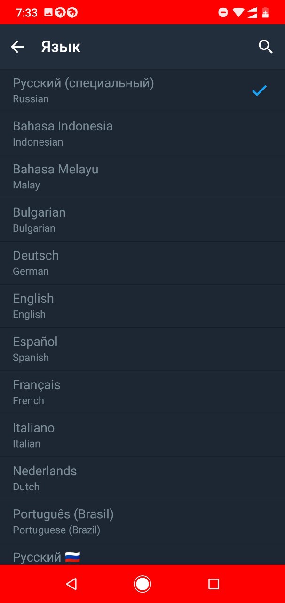
Task: Tap the back arrow icon
Action: pos(17,47)
